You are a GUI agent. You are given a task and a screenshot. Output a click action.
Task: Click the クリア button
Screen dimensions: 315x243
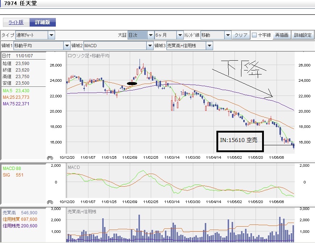tap(241, 35)
